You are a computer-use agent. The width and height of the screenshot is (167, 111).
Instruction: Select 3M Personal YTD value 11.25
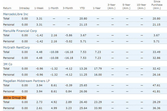click(x=83, y=75)
